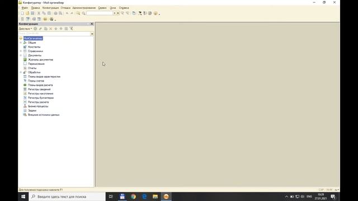Viewport: 358px width, 201px height.
Task: Expand the Документы tree branch
Action: [21, 55]
